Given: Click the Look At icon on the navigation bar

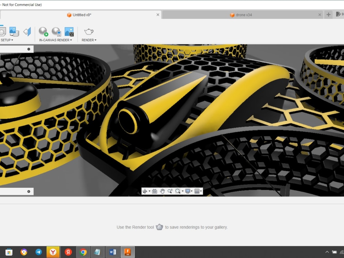Looking at the screenshot, I should pos(154,191).
